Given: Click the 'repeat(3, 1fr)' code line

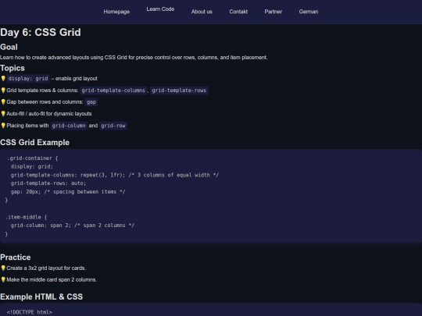Looking at the screenshot, I should pyautogui.click(x=115, y=175).
